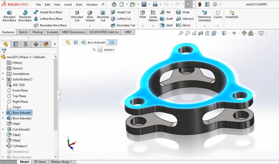
Task: Select the Revolved Boss/Base tool
Action: [x=25, y=16]
